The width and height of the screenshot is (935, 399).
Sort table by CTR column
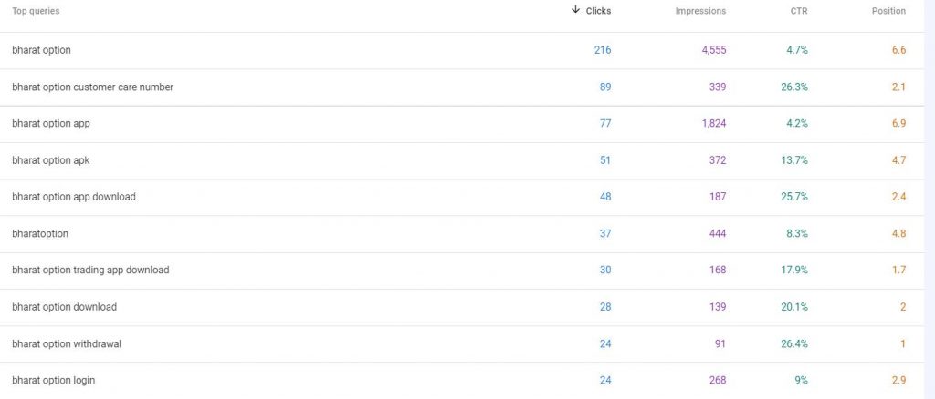(x=799, y=11)
